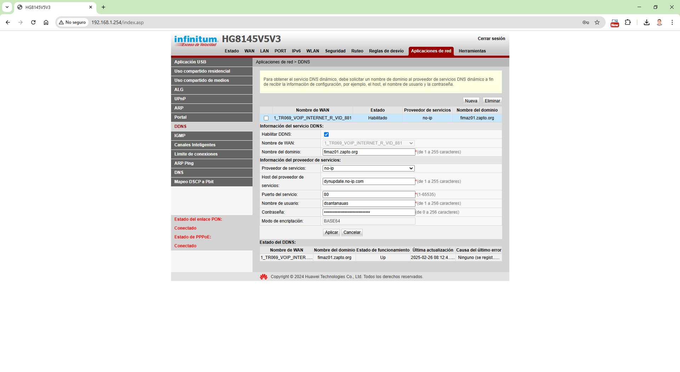Select DNS in the sidebar
This screenshot has height=372, width=680.
tap(179, 173)
